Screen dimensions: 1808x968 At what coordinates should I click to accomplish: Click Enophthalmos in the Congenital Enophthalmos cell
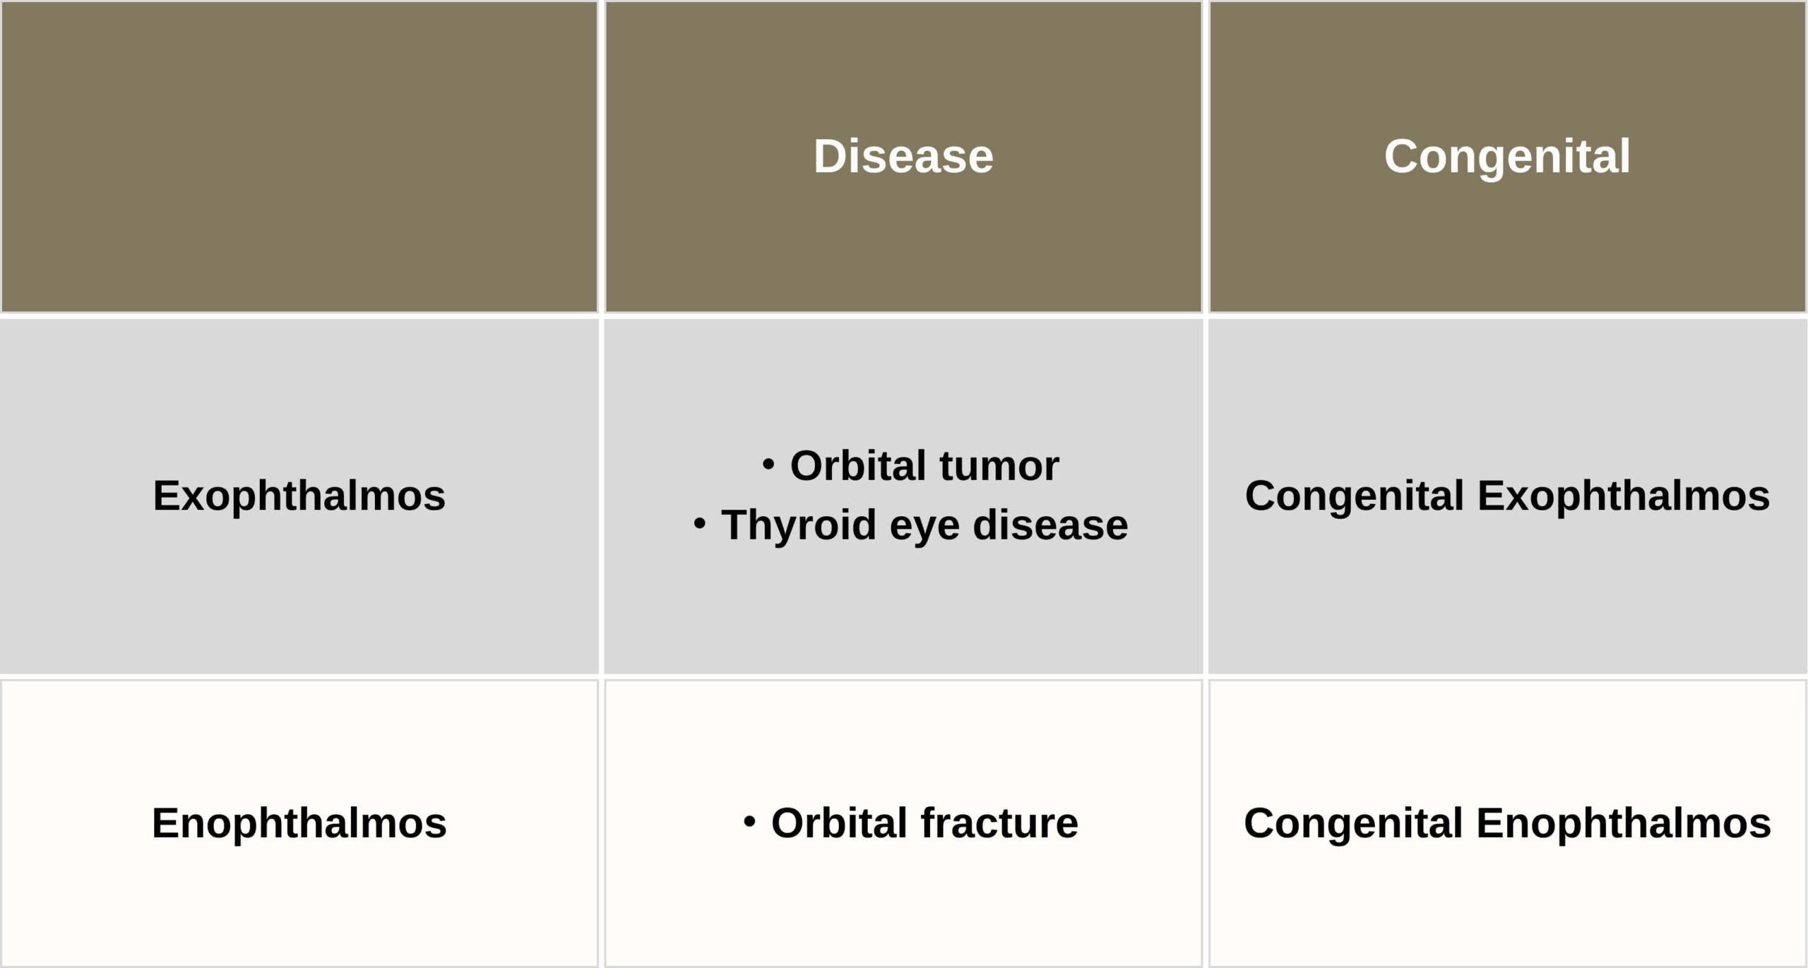coord(1623,823)
